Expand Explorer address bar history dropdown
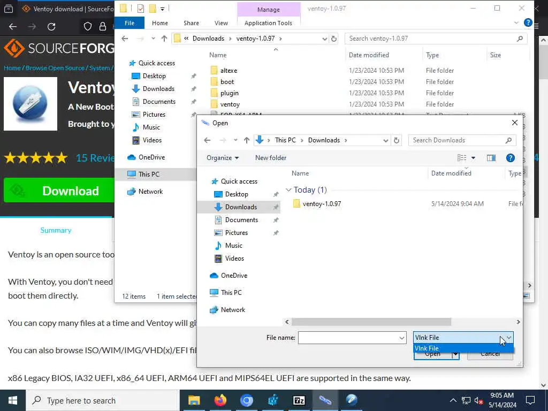Viewport: 548px width, 411px height. [324, 39]
